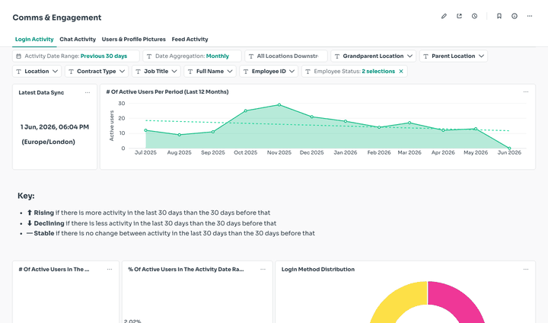Click 'Active users' y-axis label
The image size is (548, 323).
112,126
